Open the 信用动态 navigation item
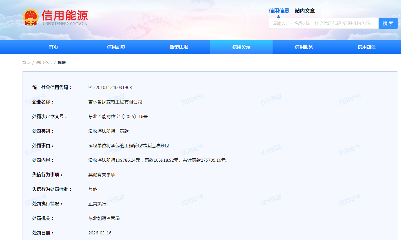This screenshot has width=401, height=240. tap(116, 47)
